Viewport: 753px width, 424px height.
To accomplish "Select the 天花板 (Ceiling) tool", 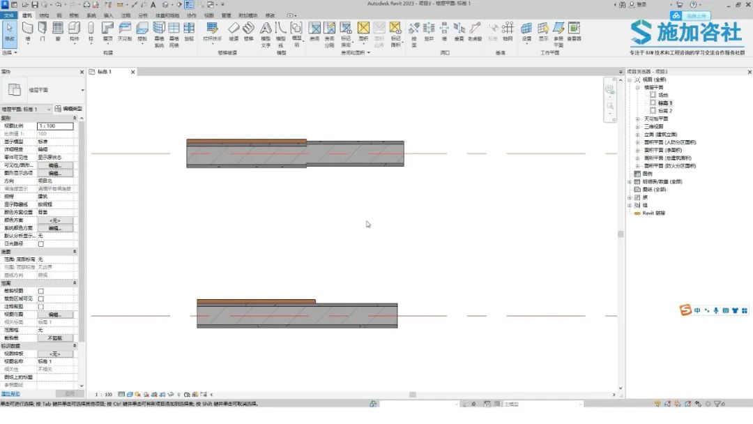I will pyautogui.click(x=125, y=31).
